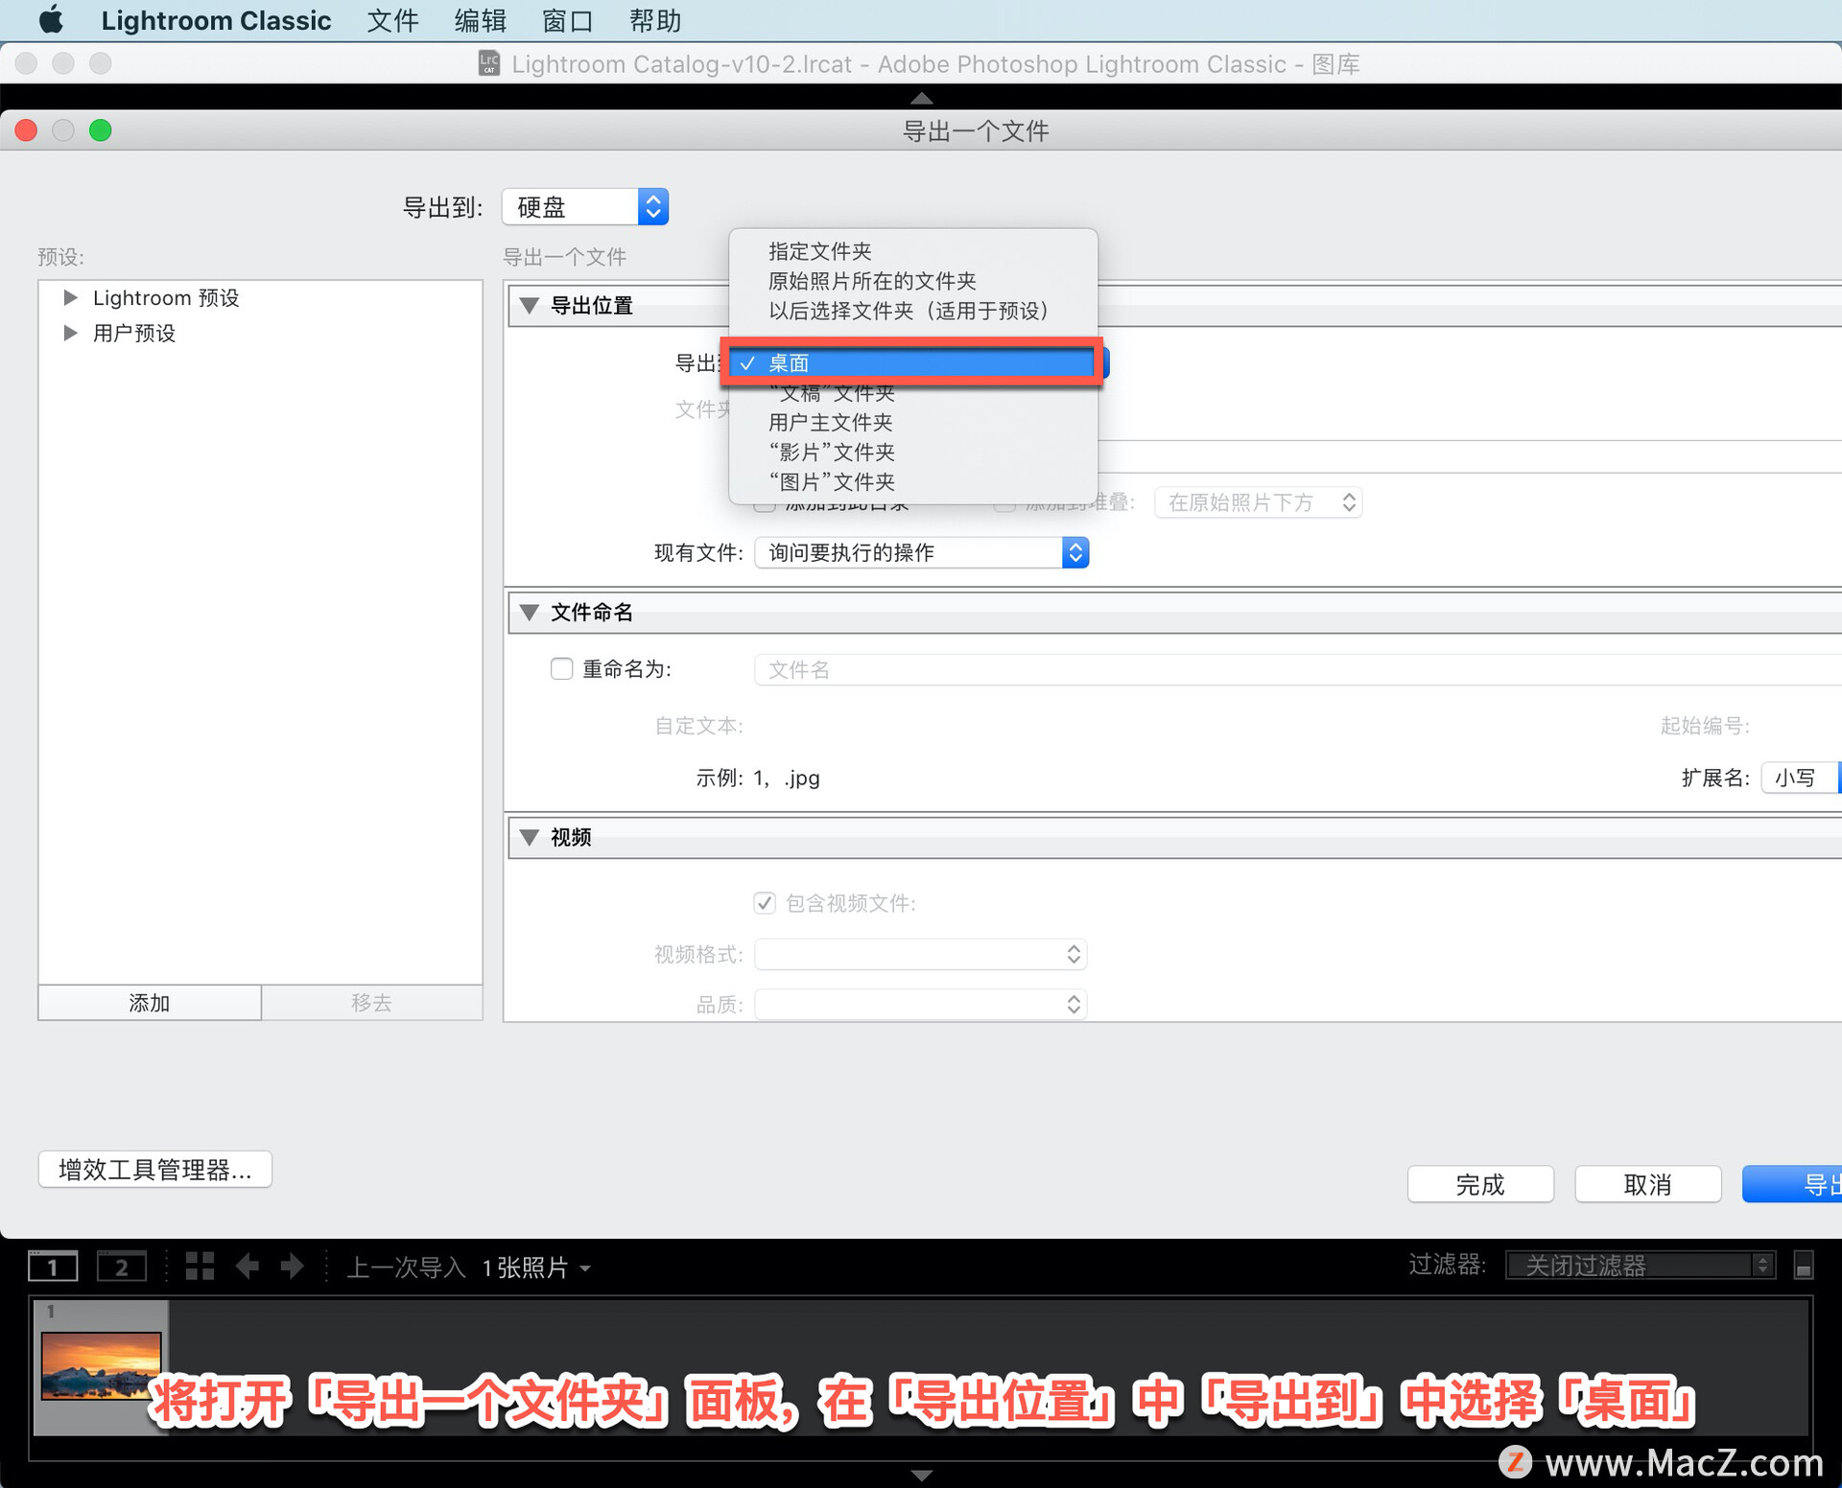Screen dimensions: 1842x1488
Task: Choose "图片"文件夹 from the list
Action: [x=912, y=481]
